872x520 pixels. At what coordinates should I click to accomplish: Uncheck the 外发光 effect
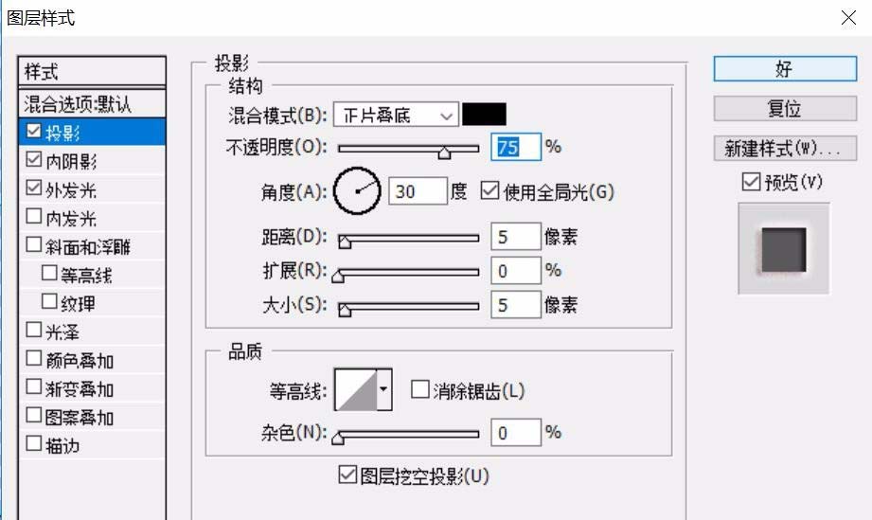click(x=35, y=189)
